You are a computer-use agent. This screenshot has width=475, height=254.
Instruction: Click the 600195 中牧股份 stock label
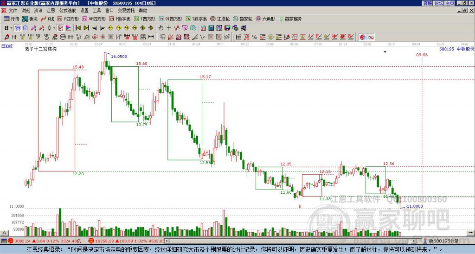[456, 49]
